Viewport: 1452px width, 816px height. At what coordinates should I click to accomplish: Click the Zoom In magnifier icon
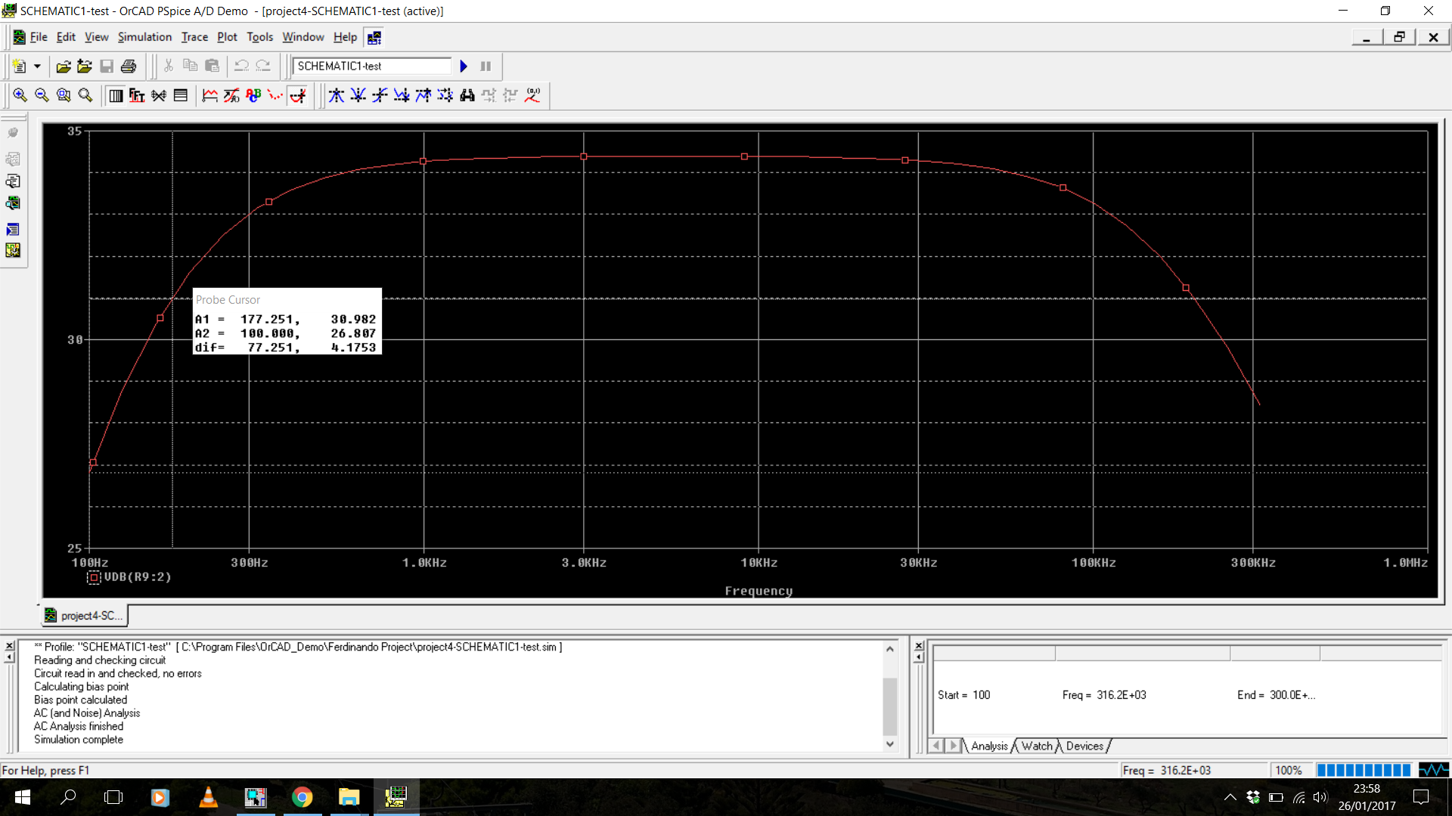tap(20, 95)
